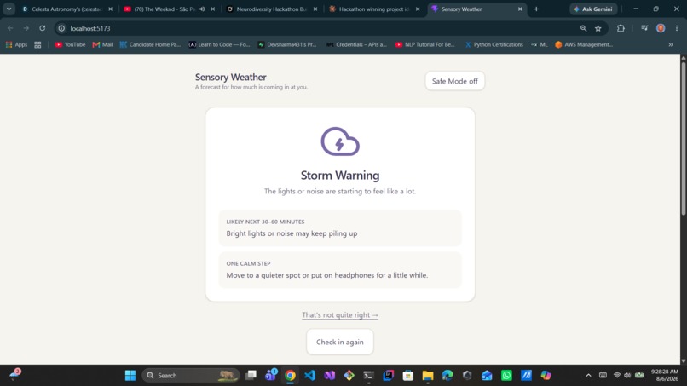View site information icon in address bar
Viewport: 687px width, 386px height.
click(61, 28)
